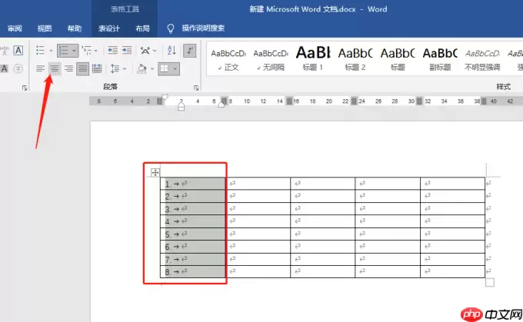523x322 pixels.
Task: Center the selected text
Action: [55, 69]
